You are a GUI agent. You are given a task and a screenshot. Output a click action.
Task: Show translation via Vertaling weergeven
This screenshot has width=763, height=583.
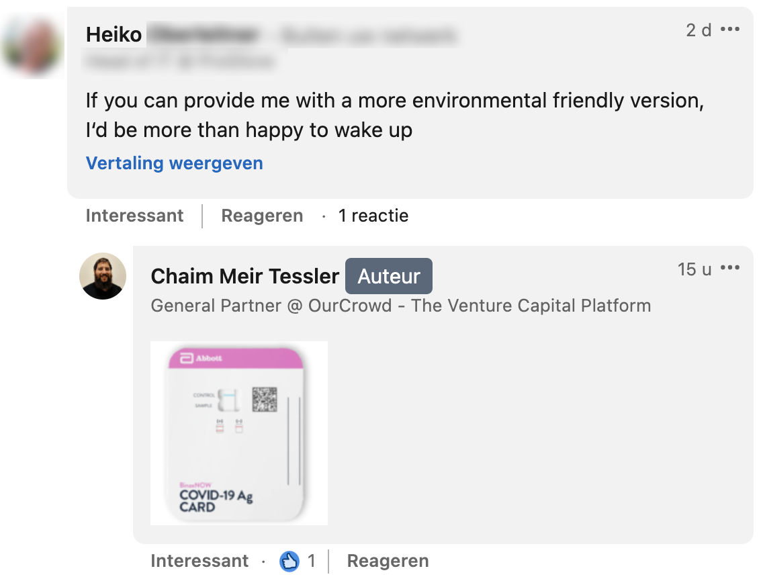point(175,163)
